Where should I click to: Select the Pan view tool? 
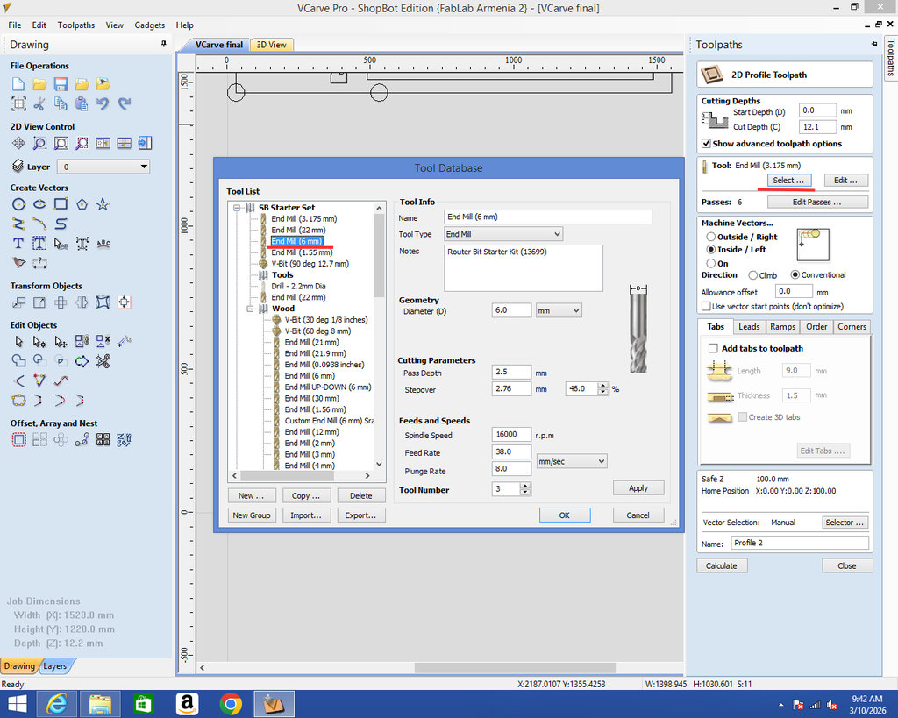pos(18,143)
